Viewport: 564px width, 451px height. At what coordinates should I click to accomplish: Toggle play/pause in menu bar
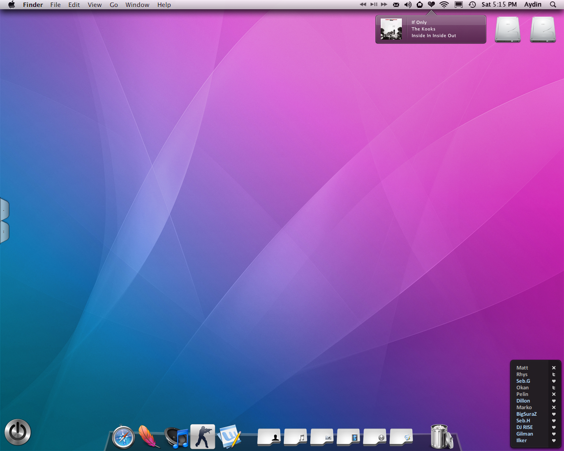(x=374, y=4)
